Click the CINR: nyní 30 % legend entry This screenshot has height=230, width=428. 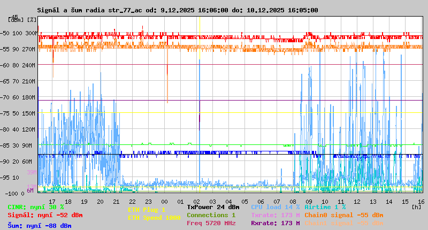click(36, 207)
